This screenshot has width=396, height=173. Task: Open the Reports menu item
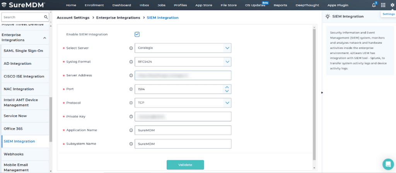click(280, 5)
